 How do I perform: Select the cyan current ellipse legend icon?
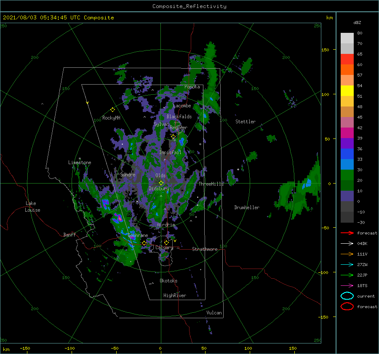[347, 296]
